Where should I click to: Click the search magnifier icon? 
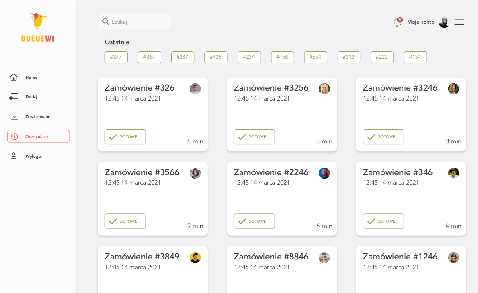pyautogui.click(x=106, y=22)
